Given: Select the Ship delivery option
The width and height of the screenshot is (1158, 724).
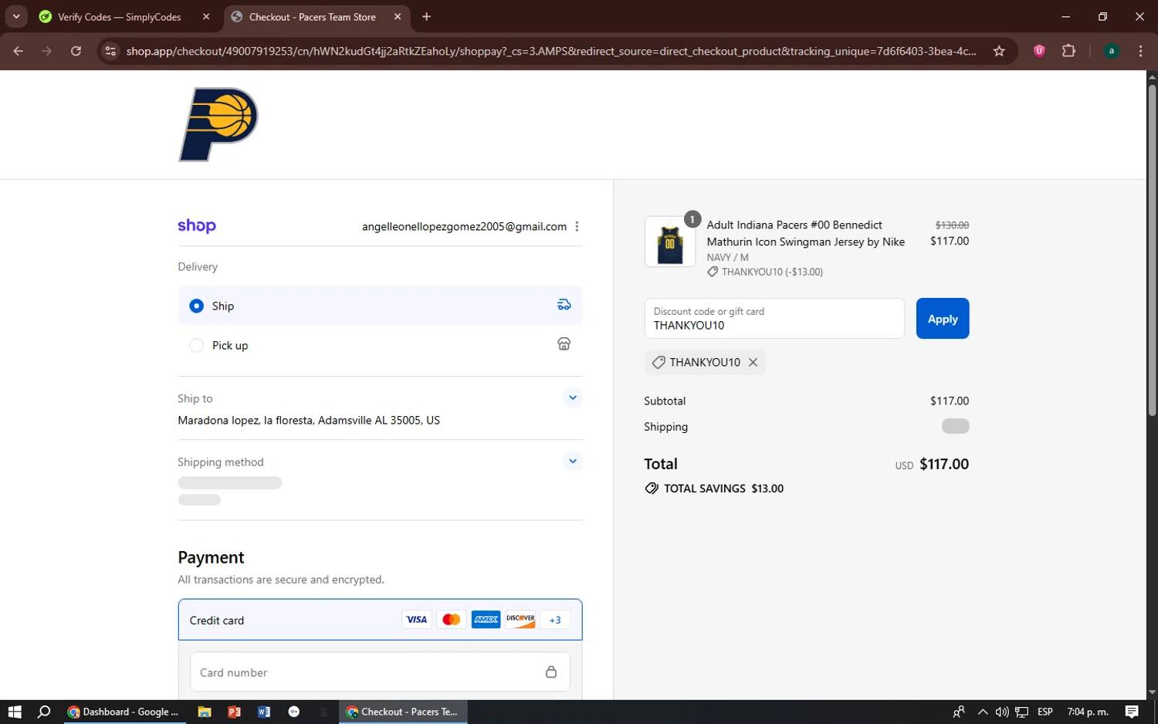Looking at the screenshot, I should click(x=380, y=306).
